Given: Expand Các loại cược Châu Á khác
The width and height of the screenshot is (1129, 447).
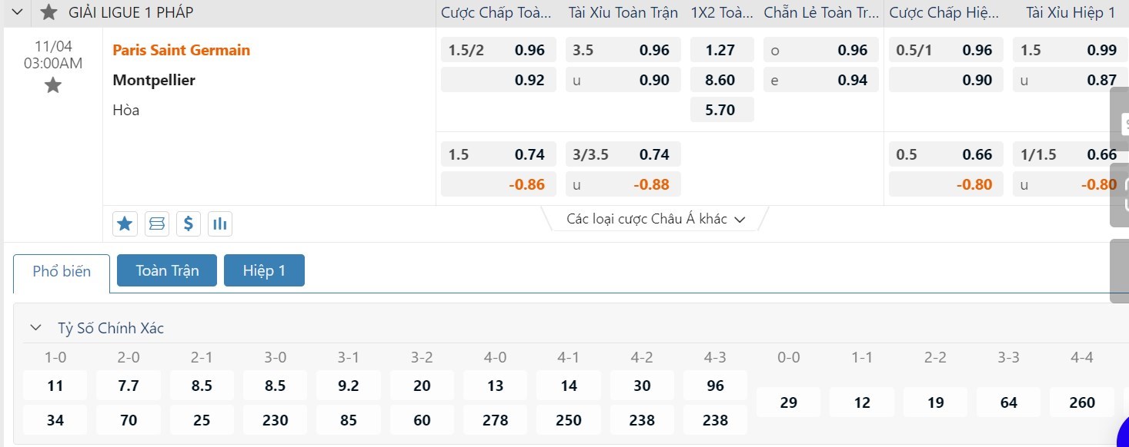Looking at the screenshot, I should coord(656,219).
